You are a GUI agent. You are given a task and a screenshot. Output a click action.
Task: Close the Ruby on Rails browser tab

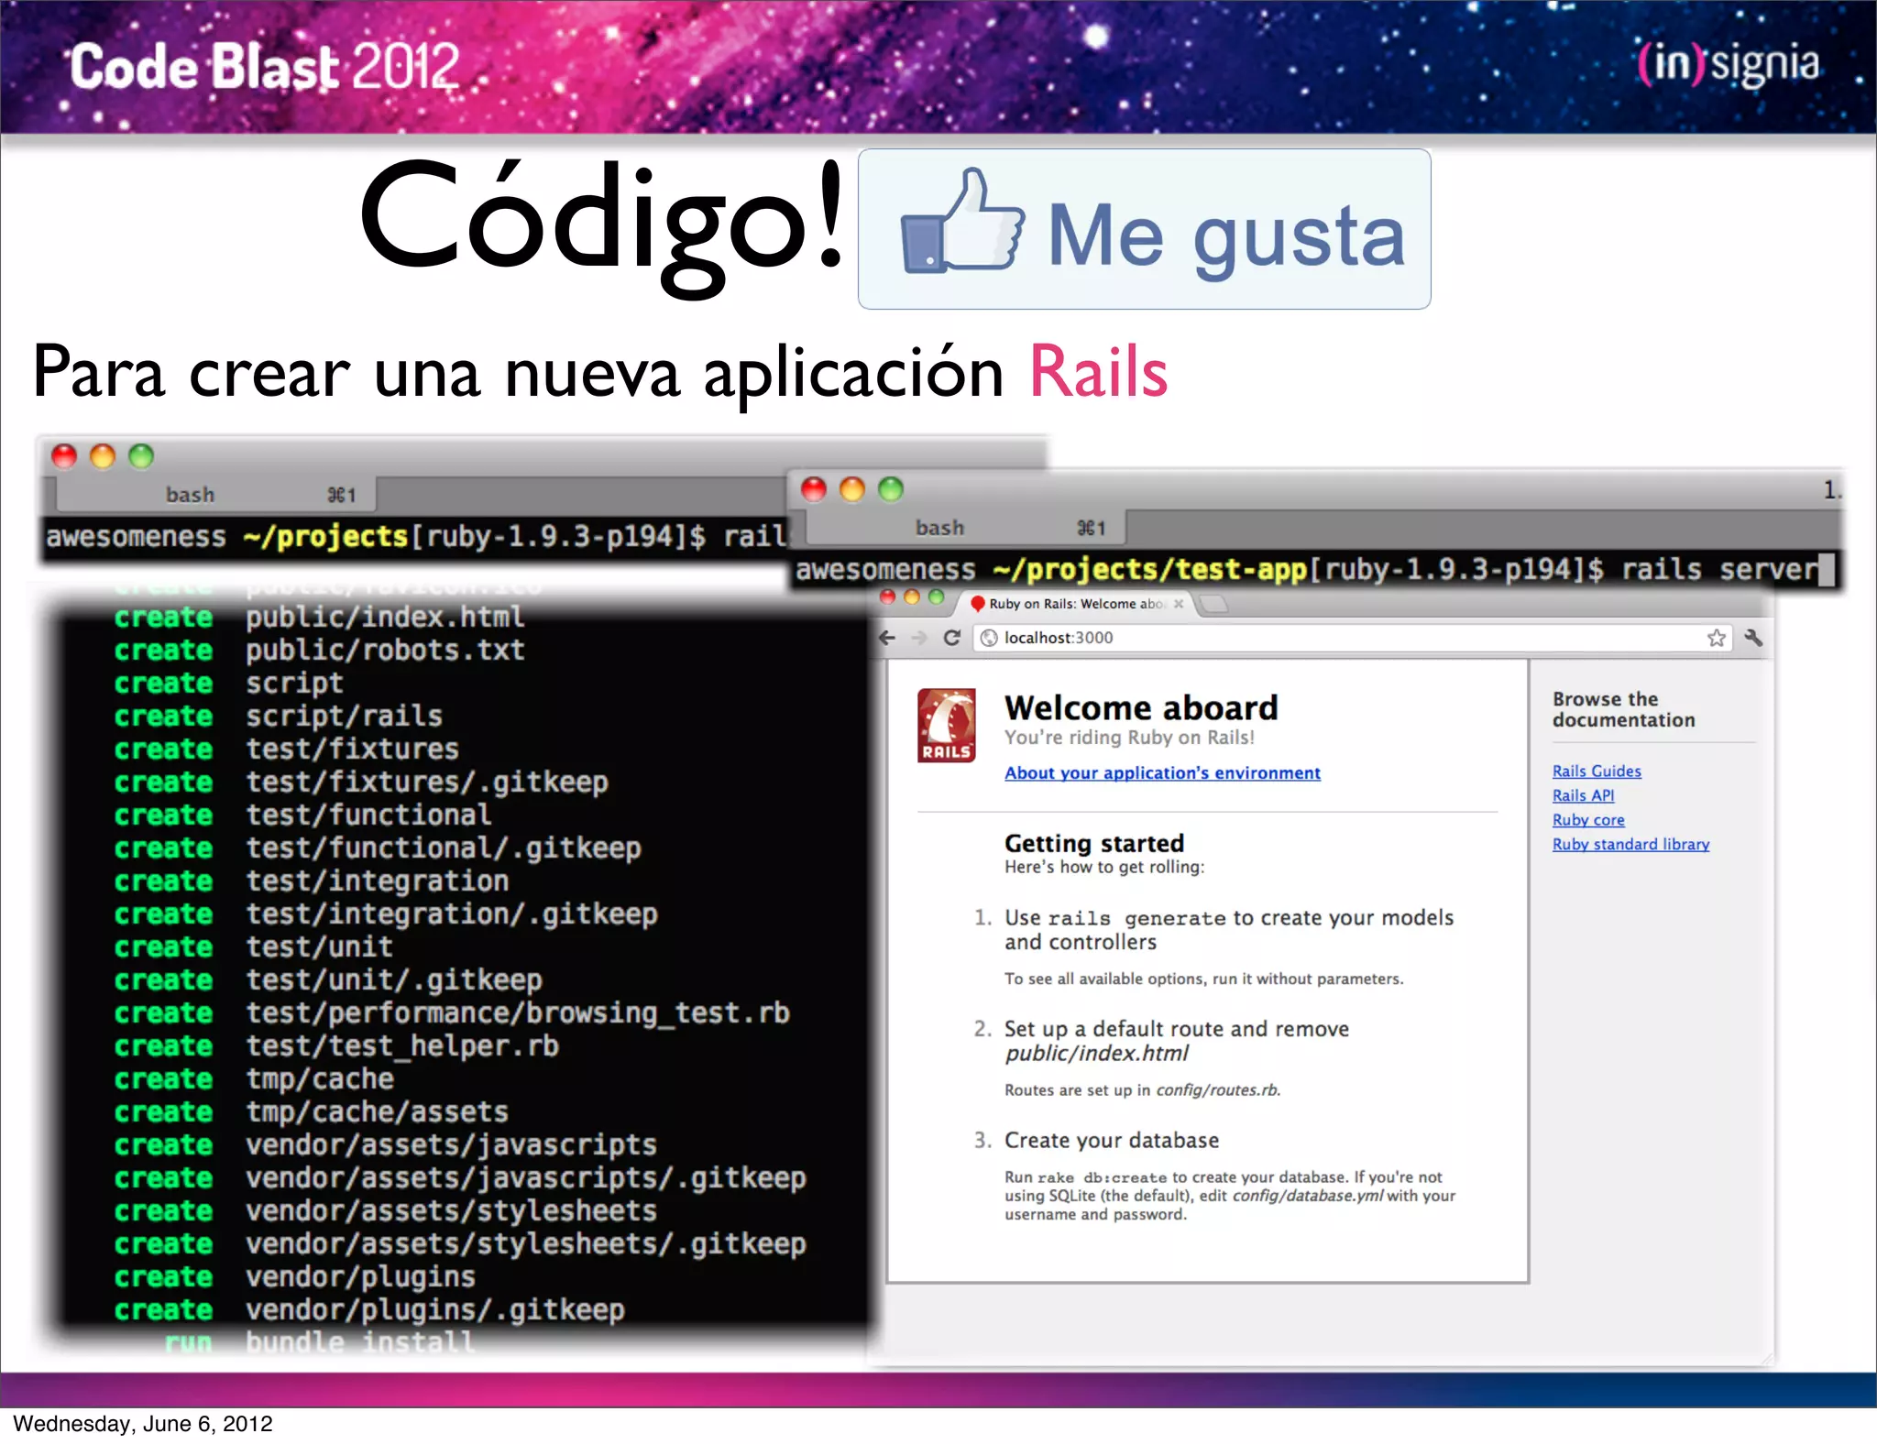tap(1179, 604)
